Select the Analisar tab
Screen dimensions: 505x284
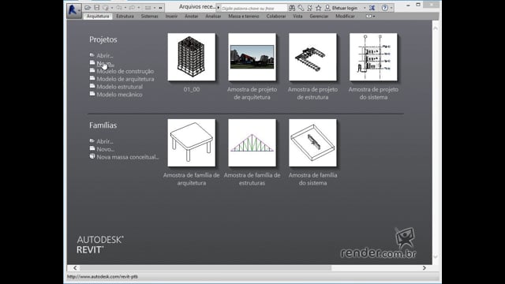[x=213, y=16]
